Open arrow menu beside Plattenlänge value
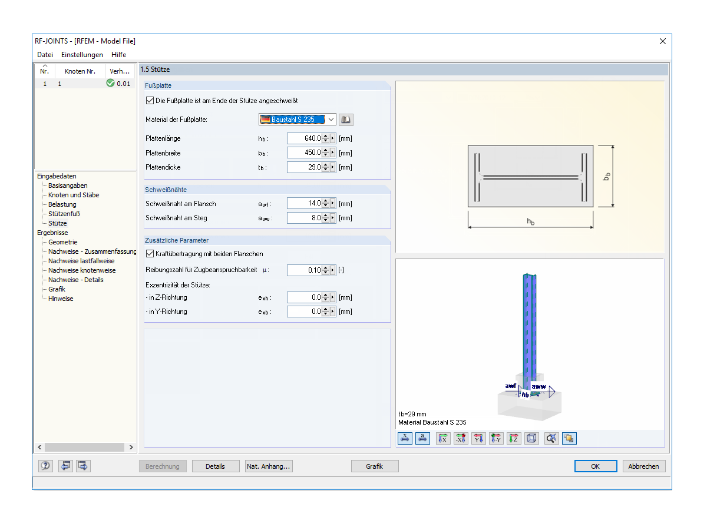The height and width of the screenshot is (530, 707). tap(332, 138)
